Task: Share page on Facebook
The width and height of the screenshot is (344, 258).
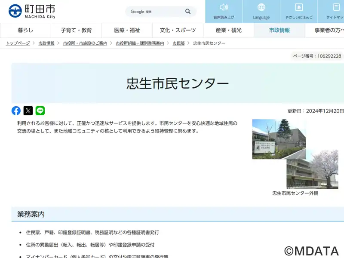Action: (x=16, y=111)
